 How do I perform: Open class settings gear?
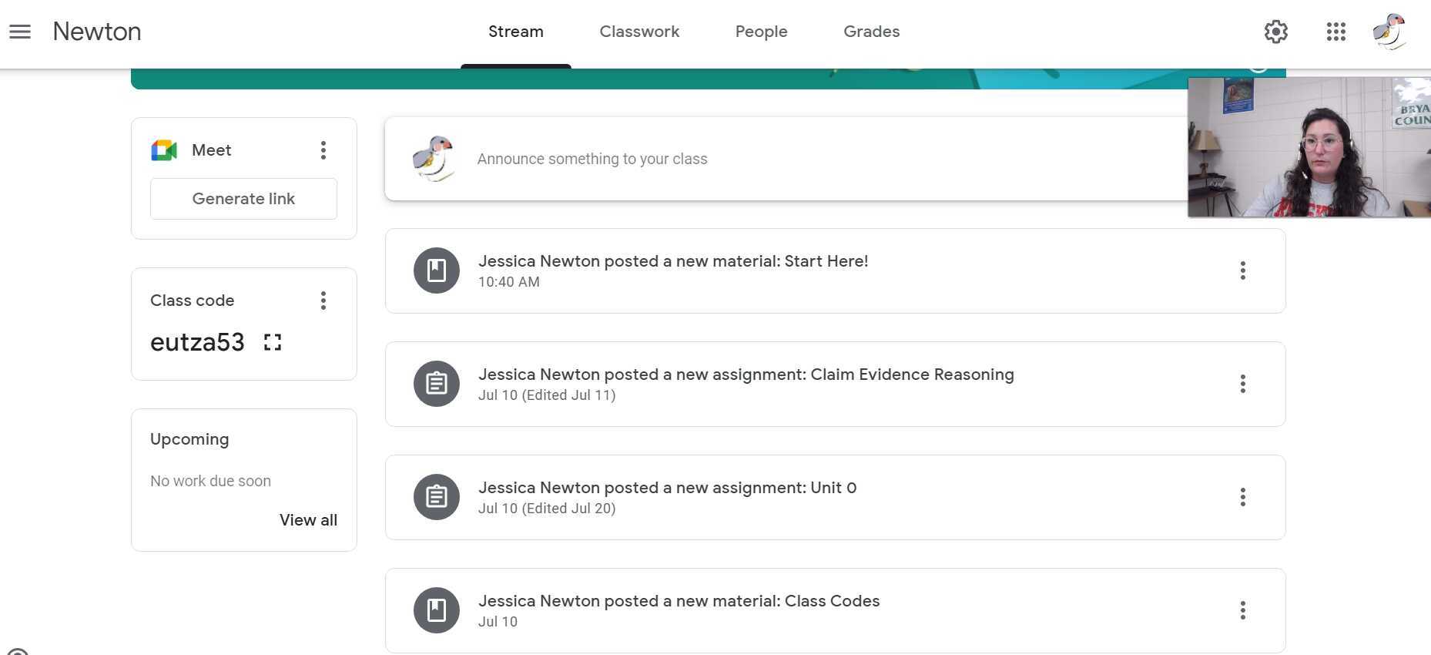(x=1275, y=32)
